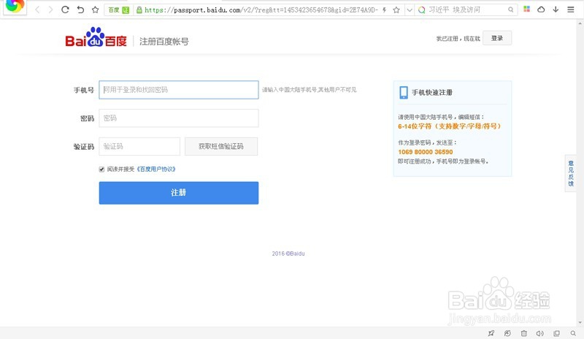584x339 pixels.
Task: Go forward with the browser forward arrow
Action: point(50,9)
